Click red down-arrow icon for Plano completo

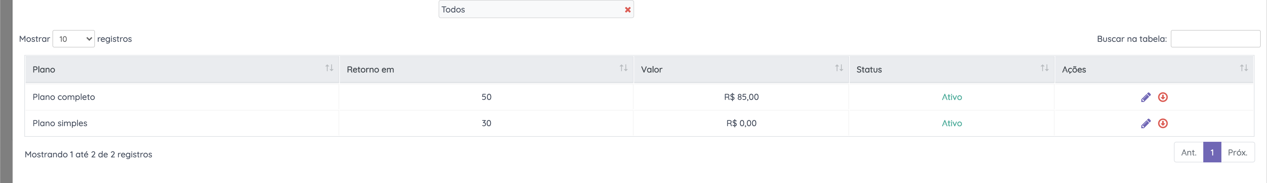[x=1163, y=97]
